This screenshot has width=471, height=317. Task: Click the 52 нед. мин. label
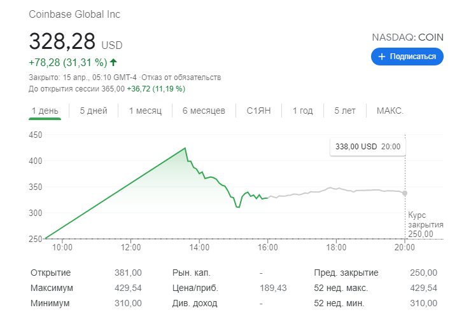339,303
